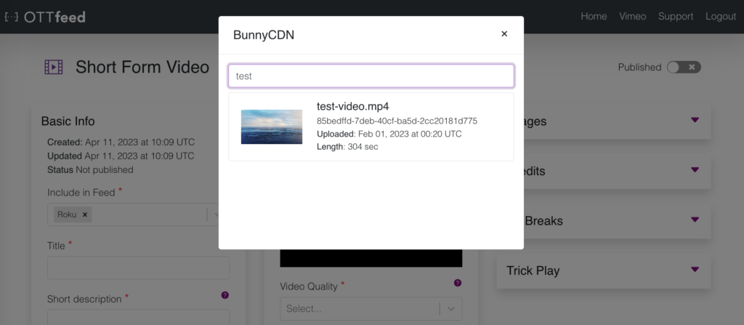
Task: Expand the Credits panel arrow
Action: [x=695, y=169]
